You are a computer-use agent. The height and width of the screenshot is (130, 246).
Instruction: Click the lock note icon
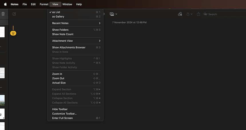click(x=188, y=14)
